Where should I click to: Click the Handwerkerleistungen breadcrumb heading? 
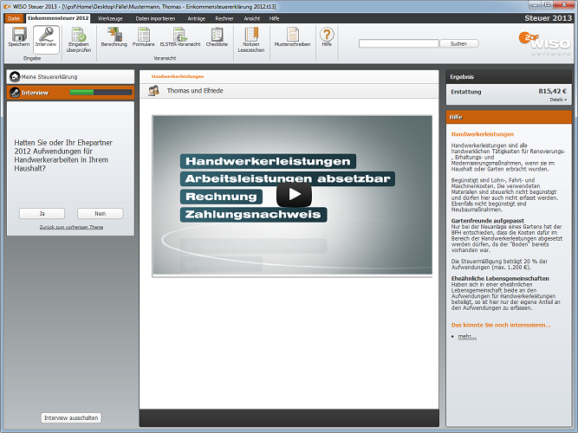coord(178,76)
